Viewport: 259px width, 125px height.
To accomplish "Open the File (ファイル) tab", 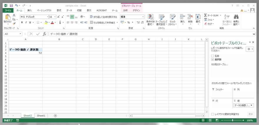I will pos(8,10).
